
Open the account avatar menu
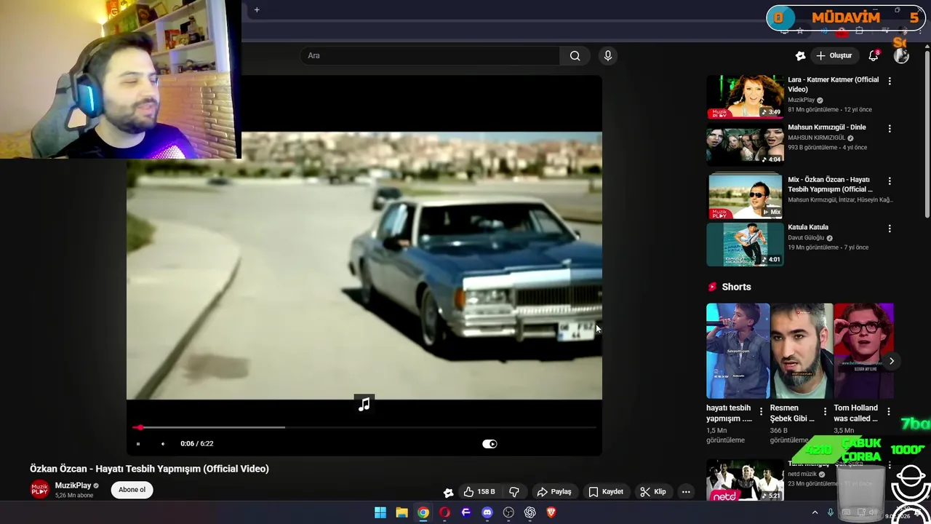pyautogui.click(x=901, y=55)
